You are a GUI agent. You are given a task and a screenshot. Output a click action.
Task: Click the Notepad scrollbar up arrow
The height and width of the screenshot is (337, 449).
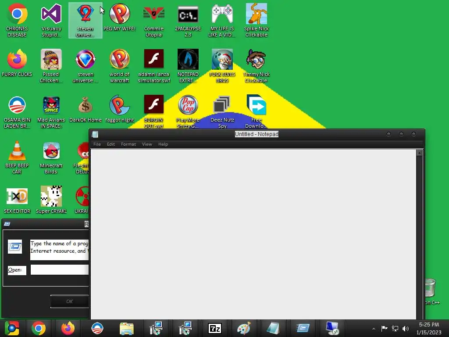tap(419, 153)
